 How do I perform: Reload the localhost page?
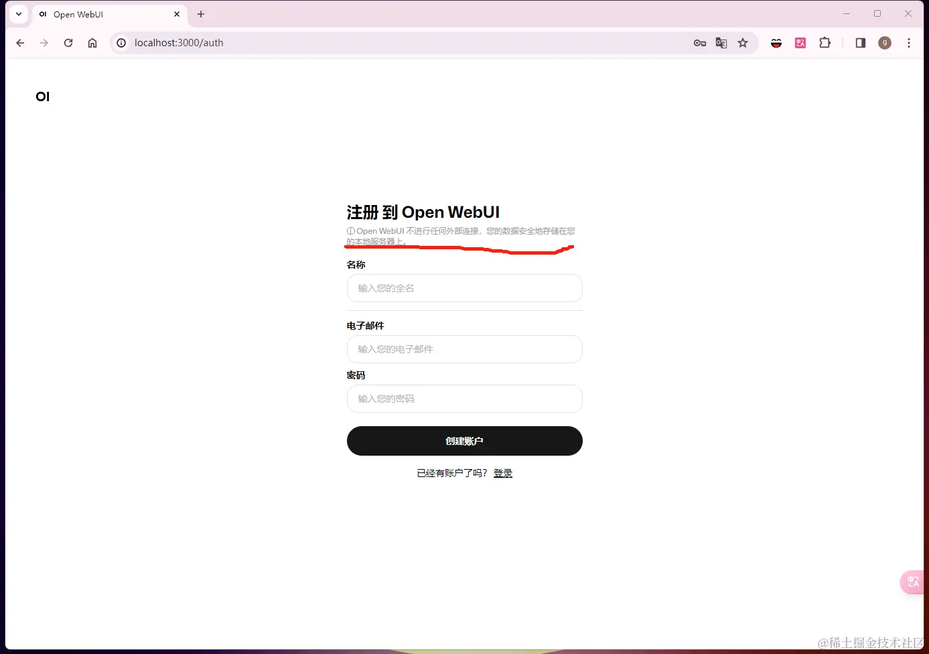point(68,43)
